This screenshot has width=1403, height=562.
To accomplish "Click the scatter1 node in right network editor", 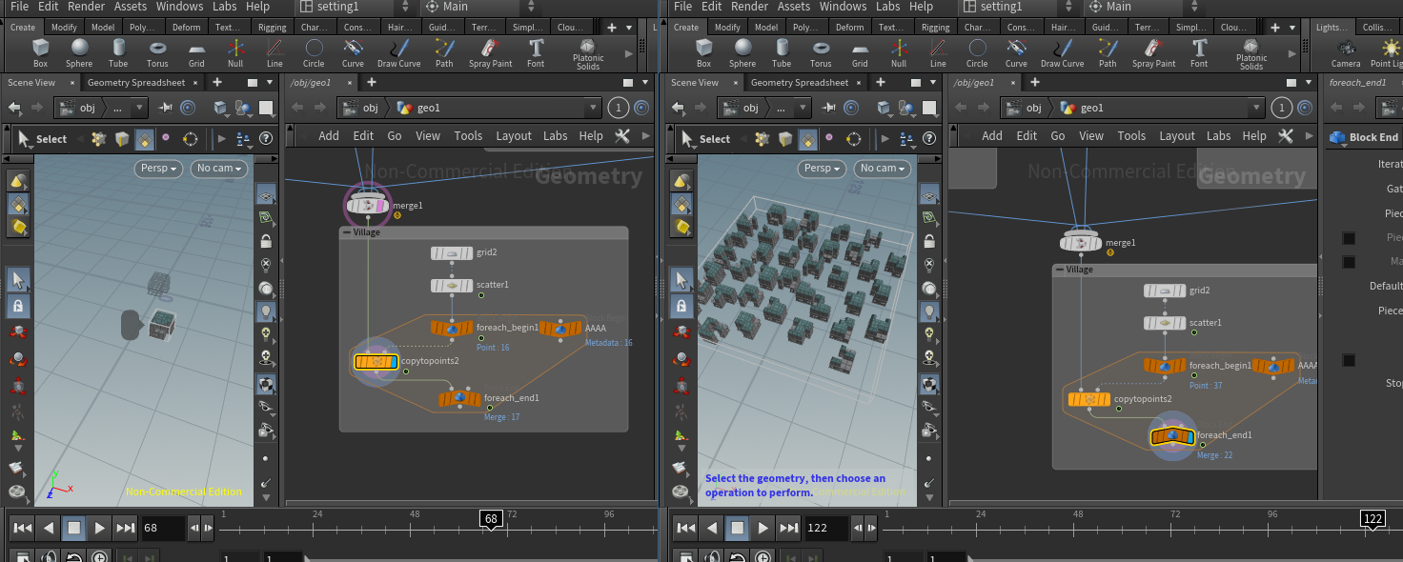I will click(x=1167, y=323).
